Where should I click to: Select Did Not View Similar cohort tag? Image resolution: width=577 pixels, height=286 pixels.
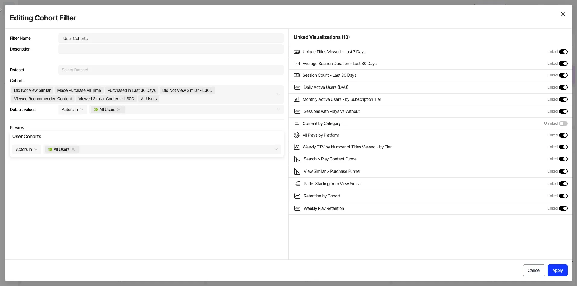32,90
